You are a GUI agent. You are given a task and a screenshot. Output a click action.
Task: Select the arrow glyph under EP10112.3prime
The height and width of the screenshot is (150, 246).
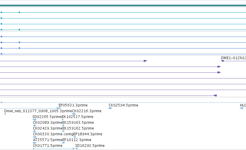click(64, 143)
